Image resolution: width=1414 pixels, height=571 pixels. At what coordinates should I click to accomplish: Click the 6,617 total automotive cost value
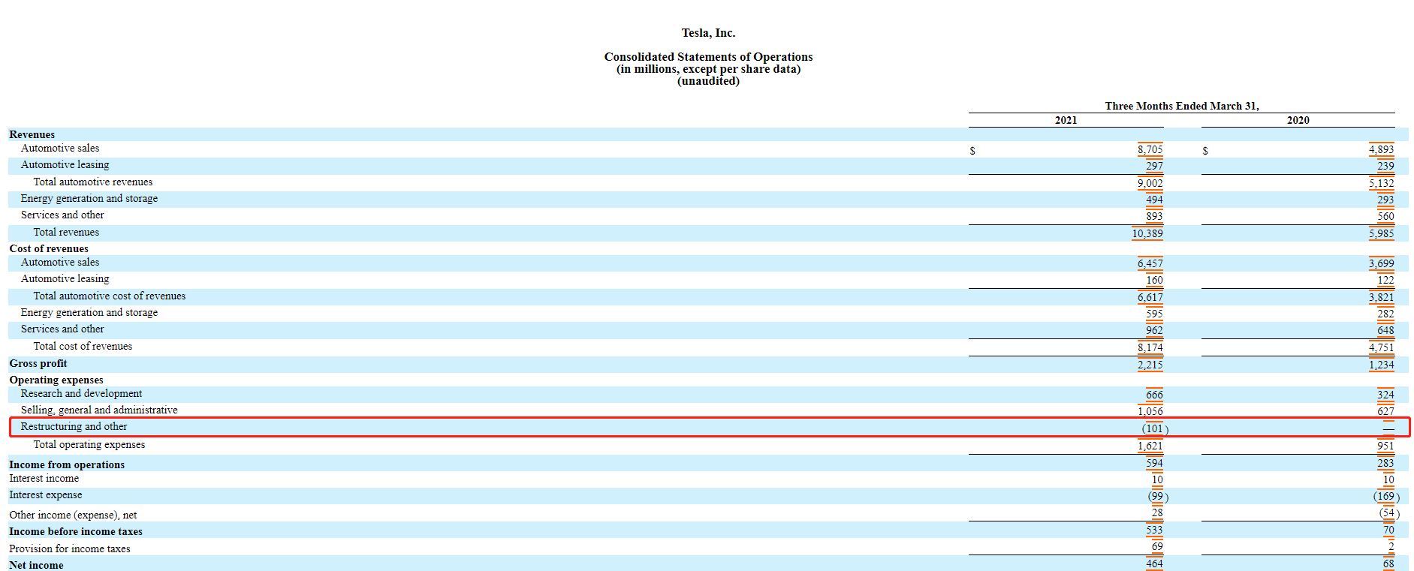coord(1150,297)
